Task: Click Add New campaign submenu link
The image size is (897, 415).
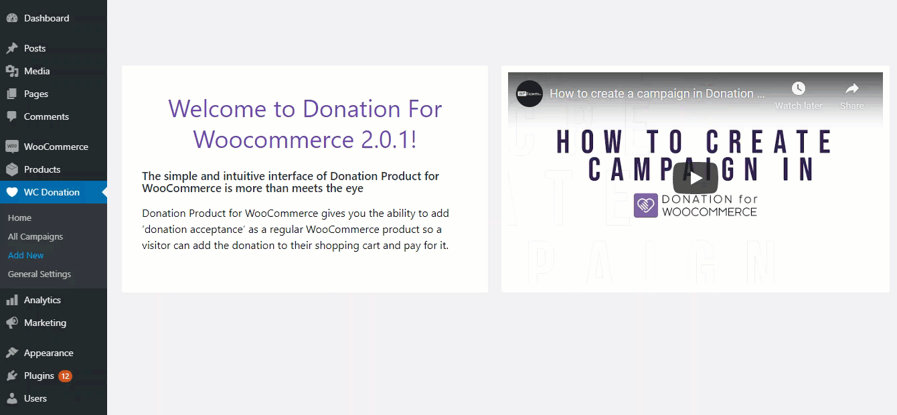Action: [x=25, y=255]
